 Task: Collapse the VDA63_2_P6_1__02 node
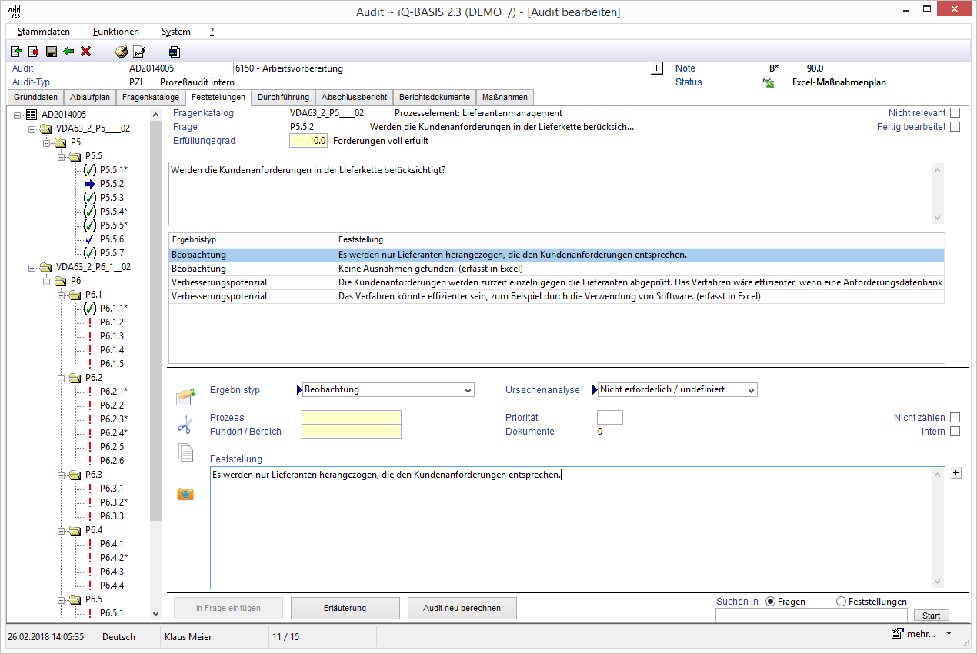[x=32, y=267]
